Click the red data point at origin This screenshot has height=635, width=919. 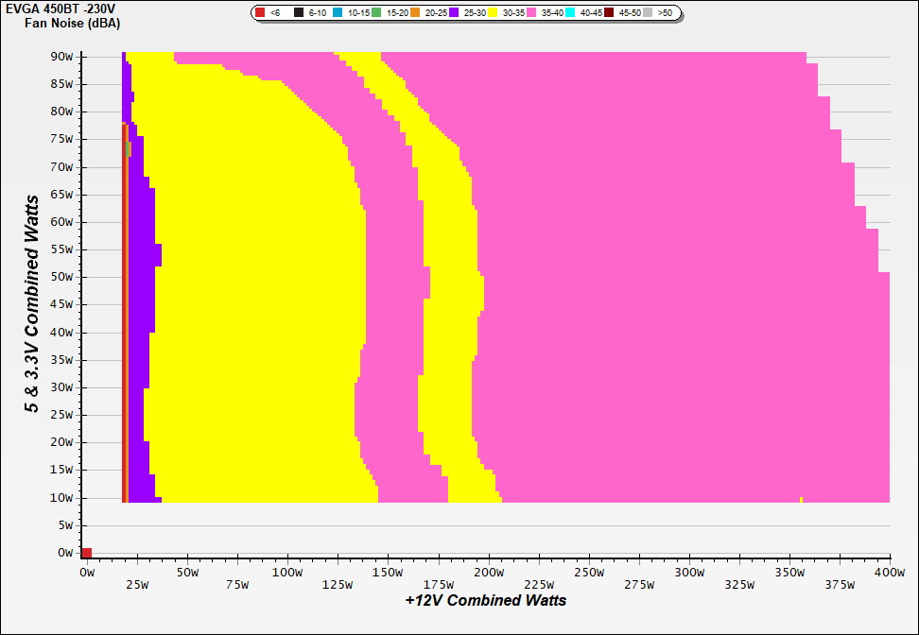point(86,553)
